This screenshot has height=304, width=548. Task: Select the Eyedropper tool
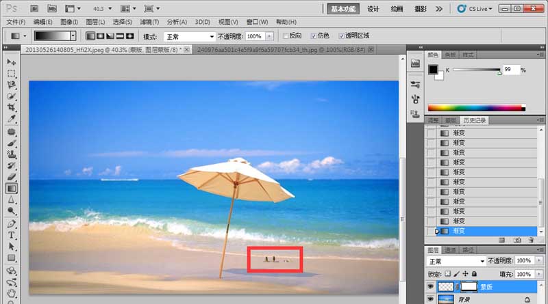point(12,119)
